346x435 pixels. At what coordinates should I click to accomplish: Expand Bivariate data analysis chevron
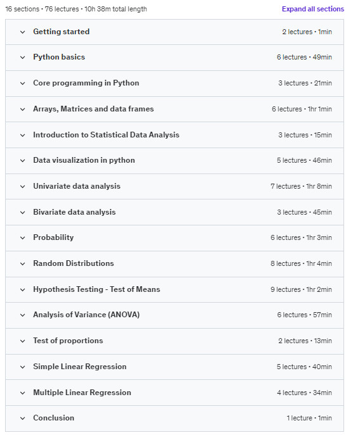point(22,213)
